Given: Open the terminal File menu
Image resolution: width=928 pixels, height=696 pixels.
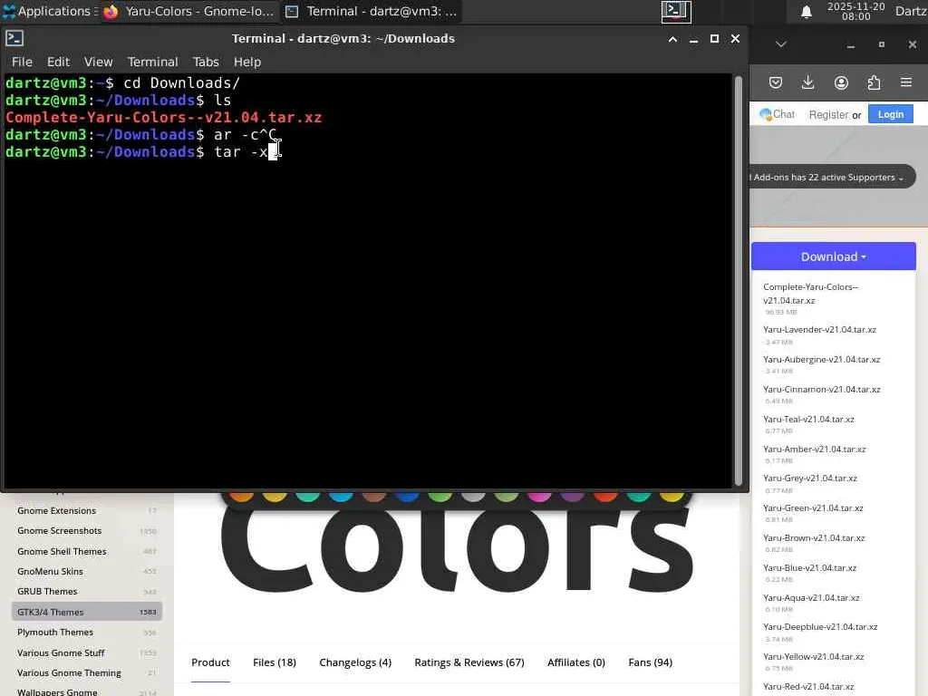Looking at the screenshot, I should tap(22, 62).
